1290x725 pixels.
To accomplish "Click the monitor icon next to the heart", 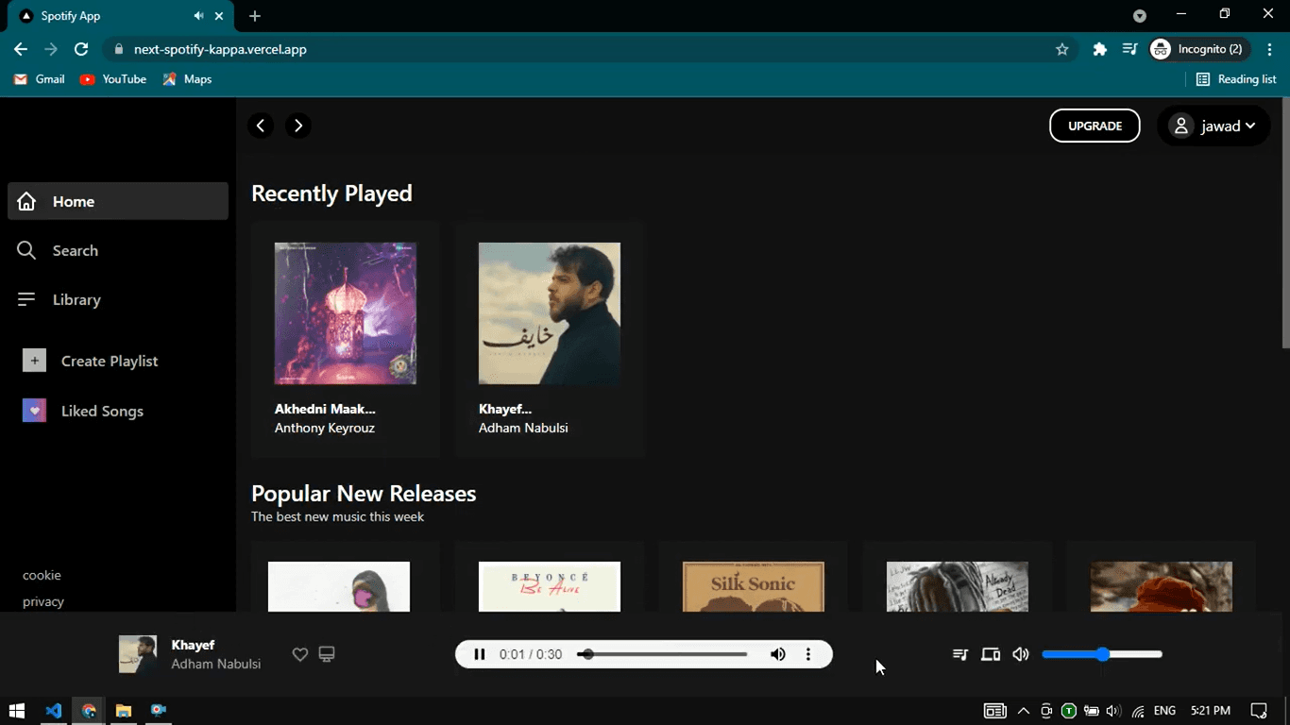I will [x=327, y=654].
